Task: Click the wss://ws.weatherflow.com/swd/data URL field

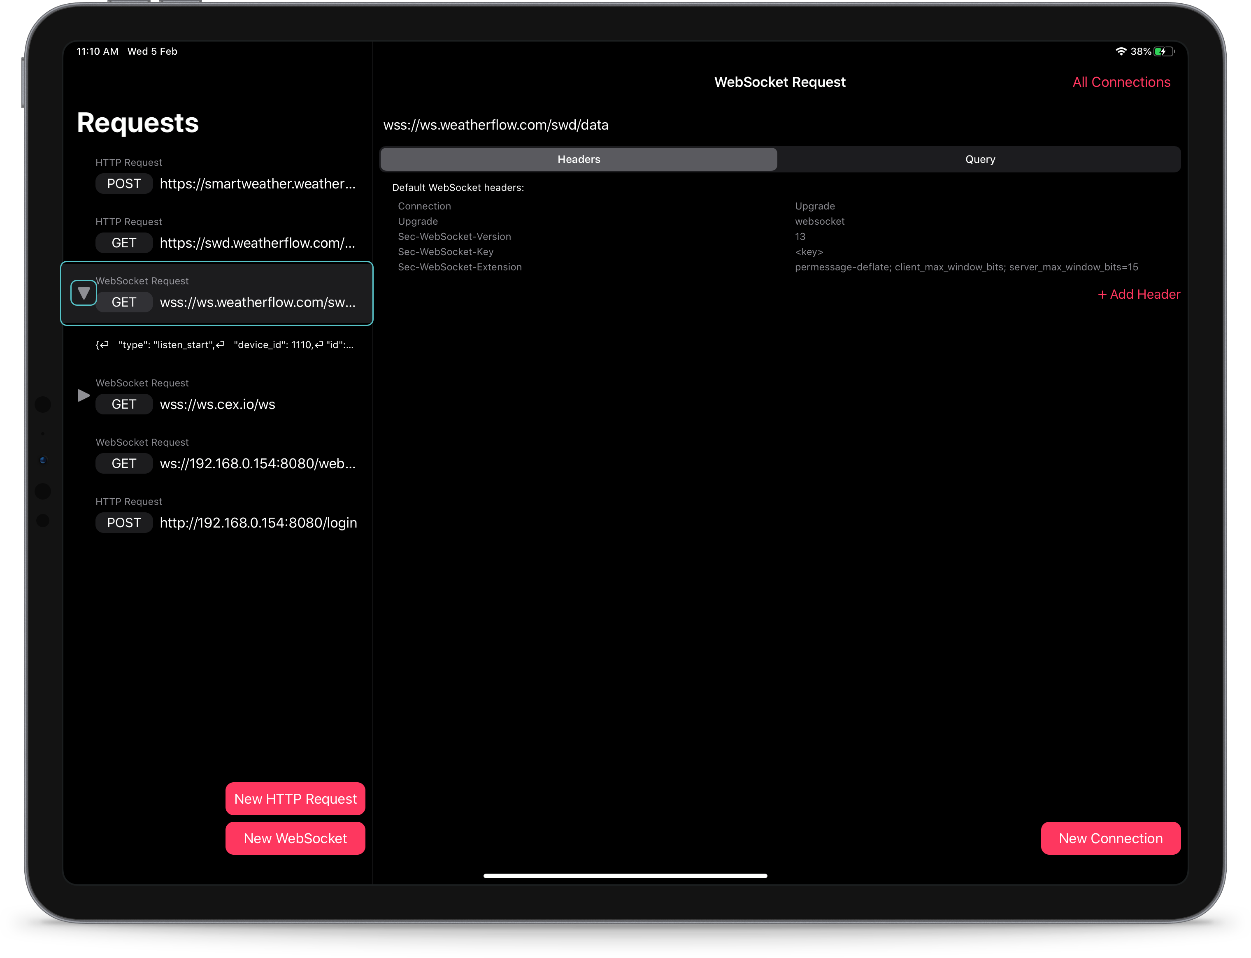Action: tap(496, 125)
